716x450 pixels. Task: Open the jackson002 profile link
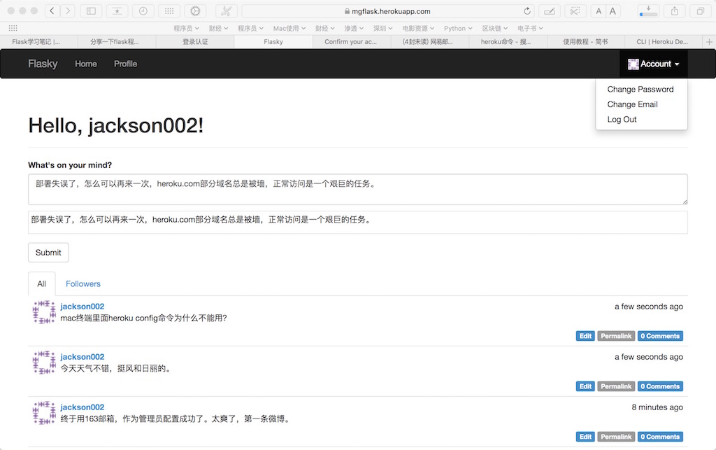point(82,306)
